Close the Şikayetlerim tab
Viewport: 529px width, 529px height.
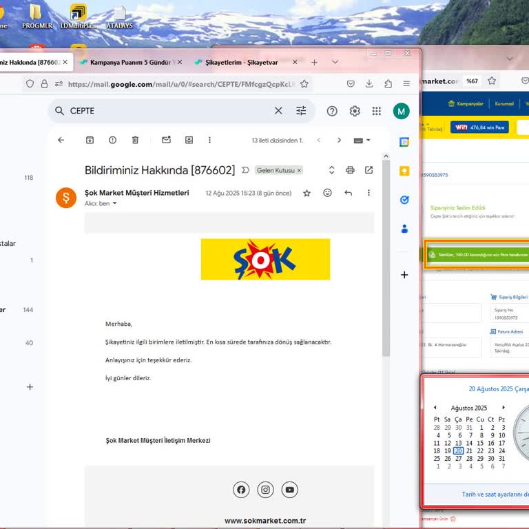[x=295, y=62]
